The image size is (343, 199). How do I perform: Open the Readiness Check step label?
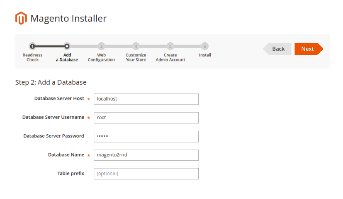pos(32,57)
